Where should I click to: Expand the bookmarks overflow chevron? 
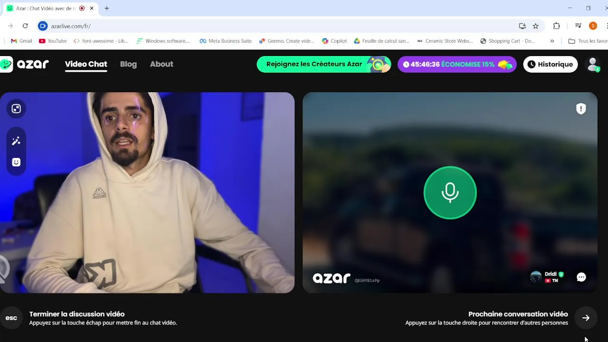point(552,41)
